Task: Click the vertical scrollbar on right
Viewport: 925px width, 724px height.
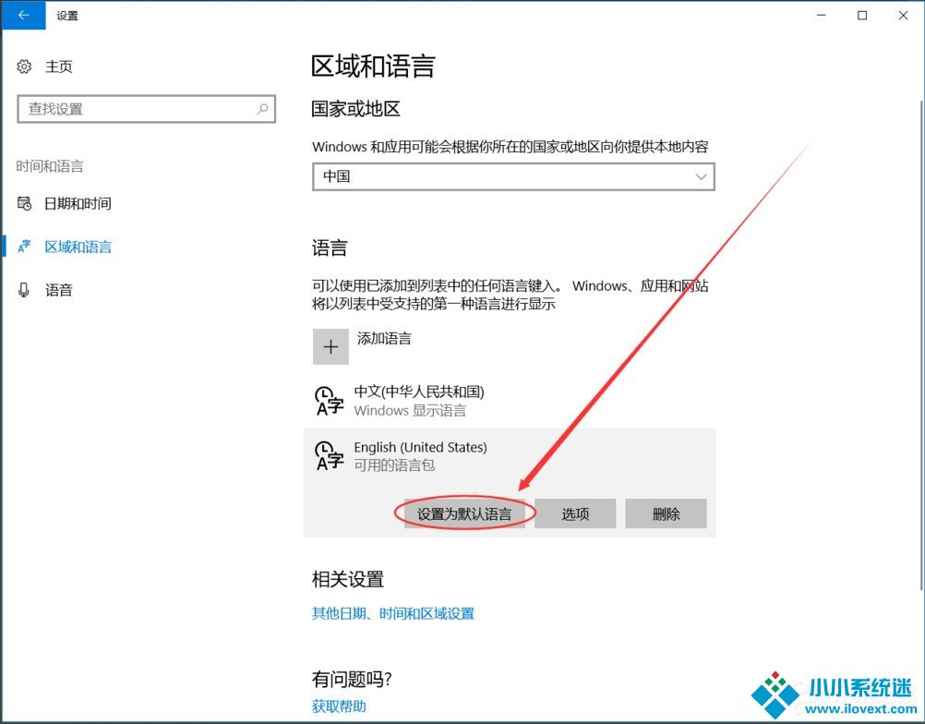Action: 921,345
